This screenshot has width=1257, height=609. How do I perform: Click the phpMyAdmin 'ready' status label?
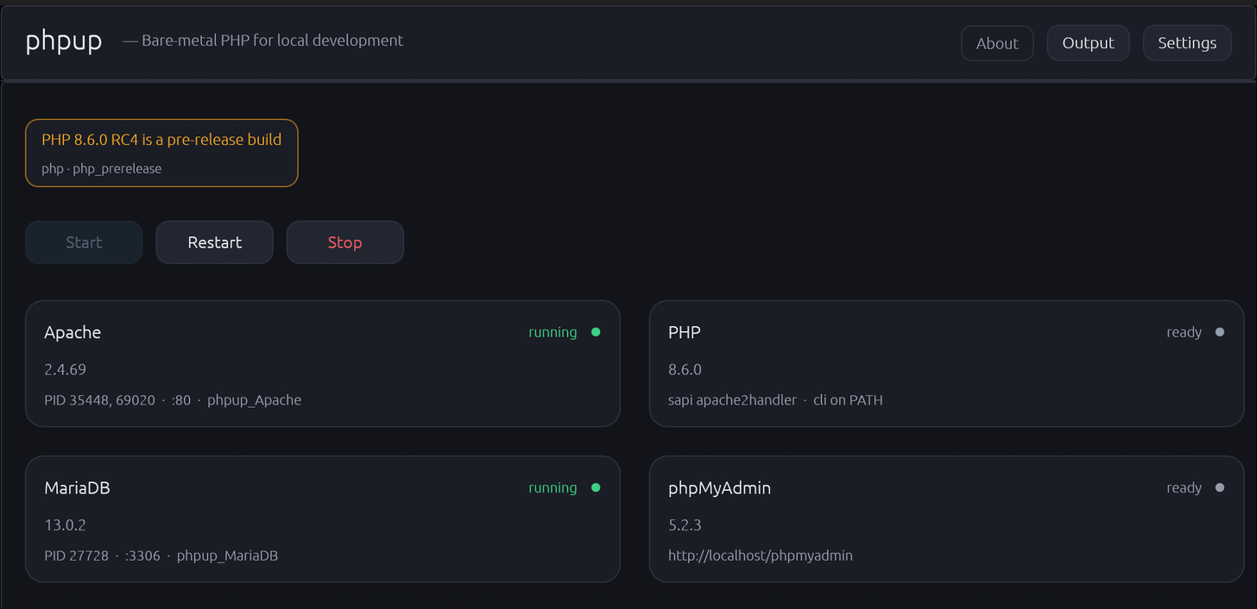point(1184,488)
